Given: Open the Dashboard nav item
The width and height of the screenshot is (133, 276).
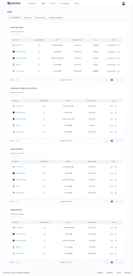Looking at the screenshot, I should pyautogui.click(x=32, y=3).
